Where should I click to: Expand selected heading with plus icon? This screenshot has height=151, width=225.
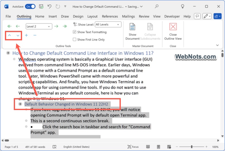click(x=26, y=35)
